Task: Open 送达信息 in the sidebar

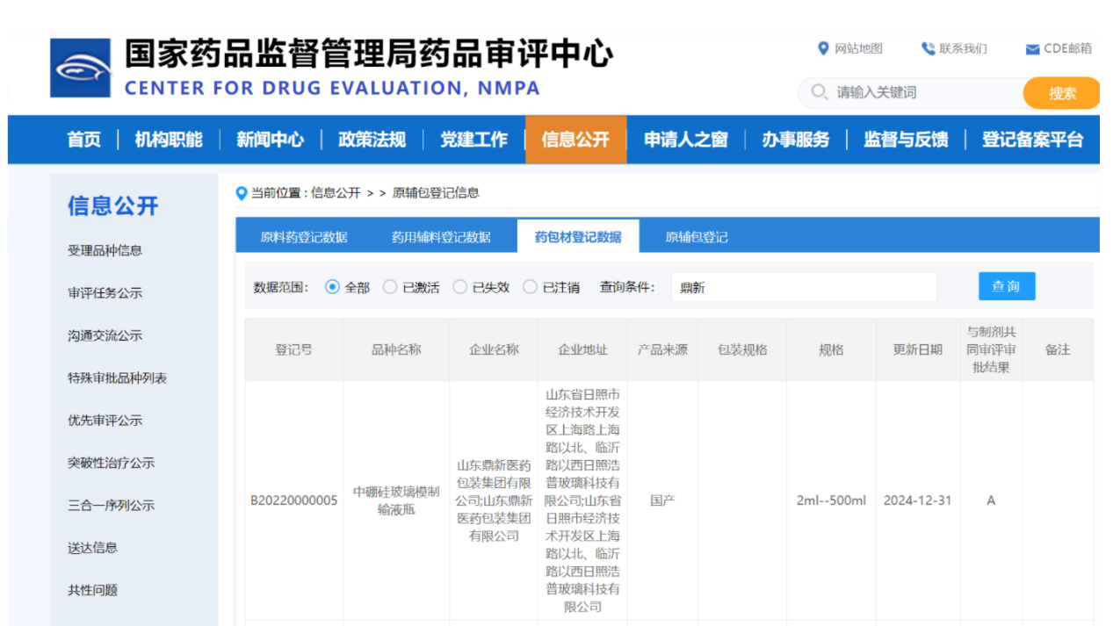Action: click(x=93, y=548)
